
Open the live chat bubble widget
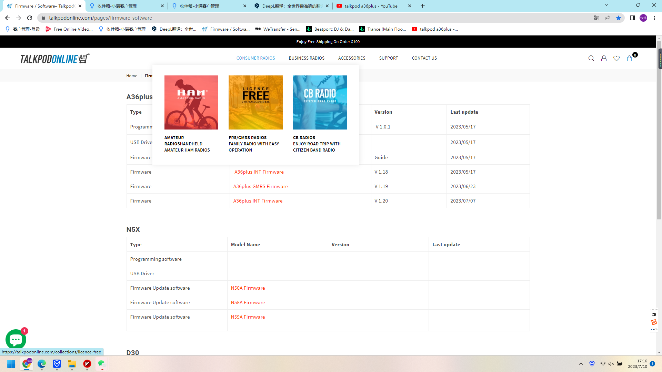[x=16, y=339]
